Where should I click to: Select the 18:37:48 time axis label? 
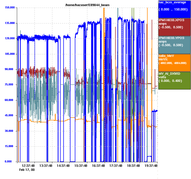[x=133, y=165]
